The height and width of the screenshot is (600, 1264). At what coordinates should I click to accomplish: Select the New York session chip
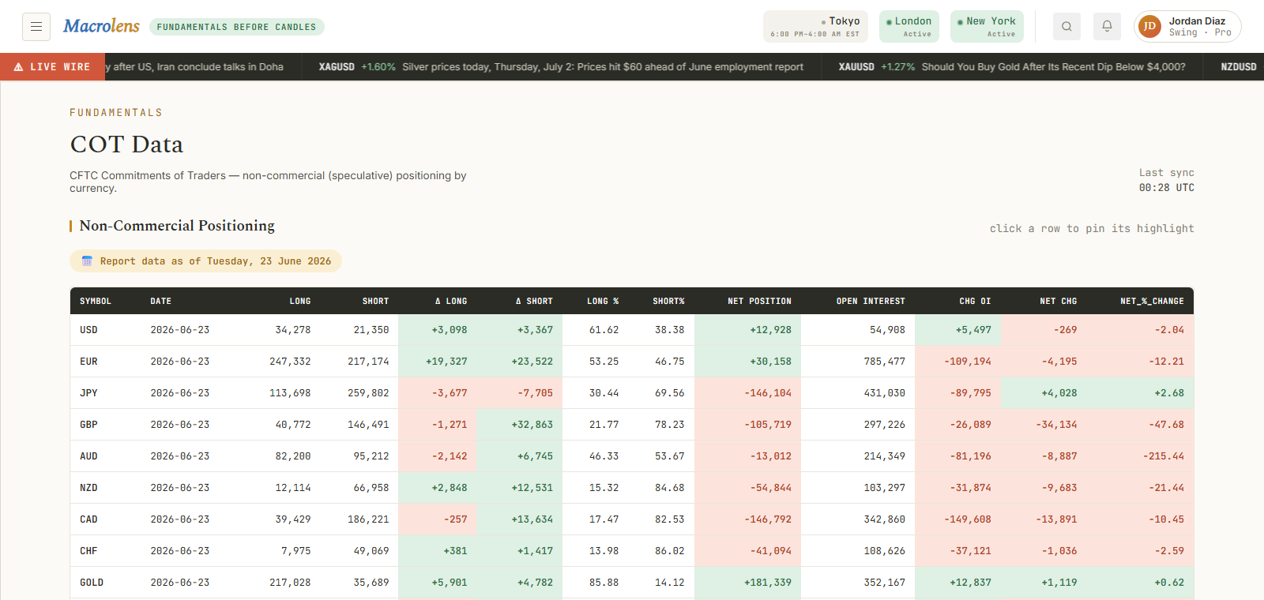point(987,26)
